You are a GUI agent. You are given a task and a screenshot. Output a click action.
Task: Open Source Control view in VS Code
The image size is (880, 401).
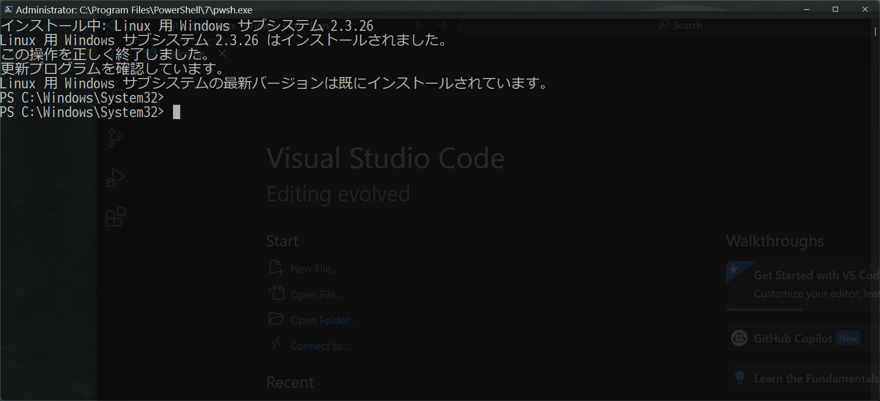[x=116, y=138]
